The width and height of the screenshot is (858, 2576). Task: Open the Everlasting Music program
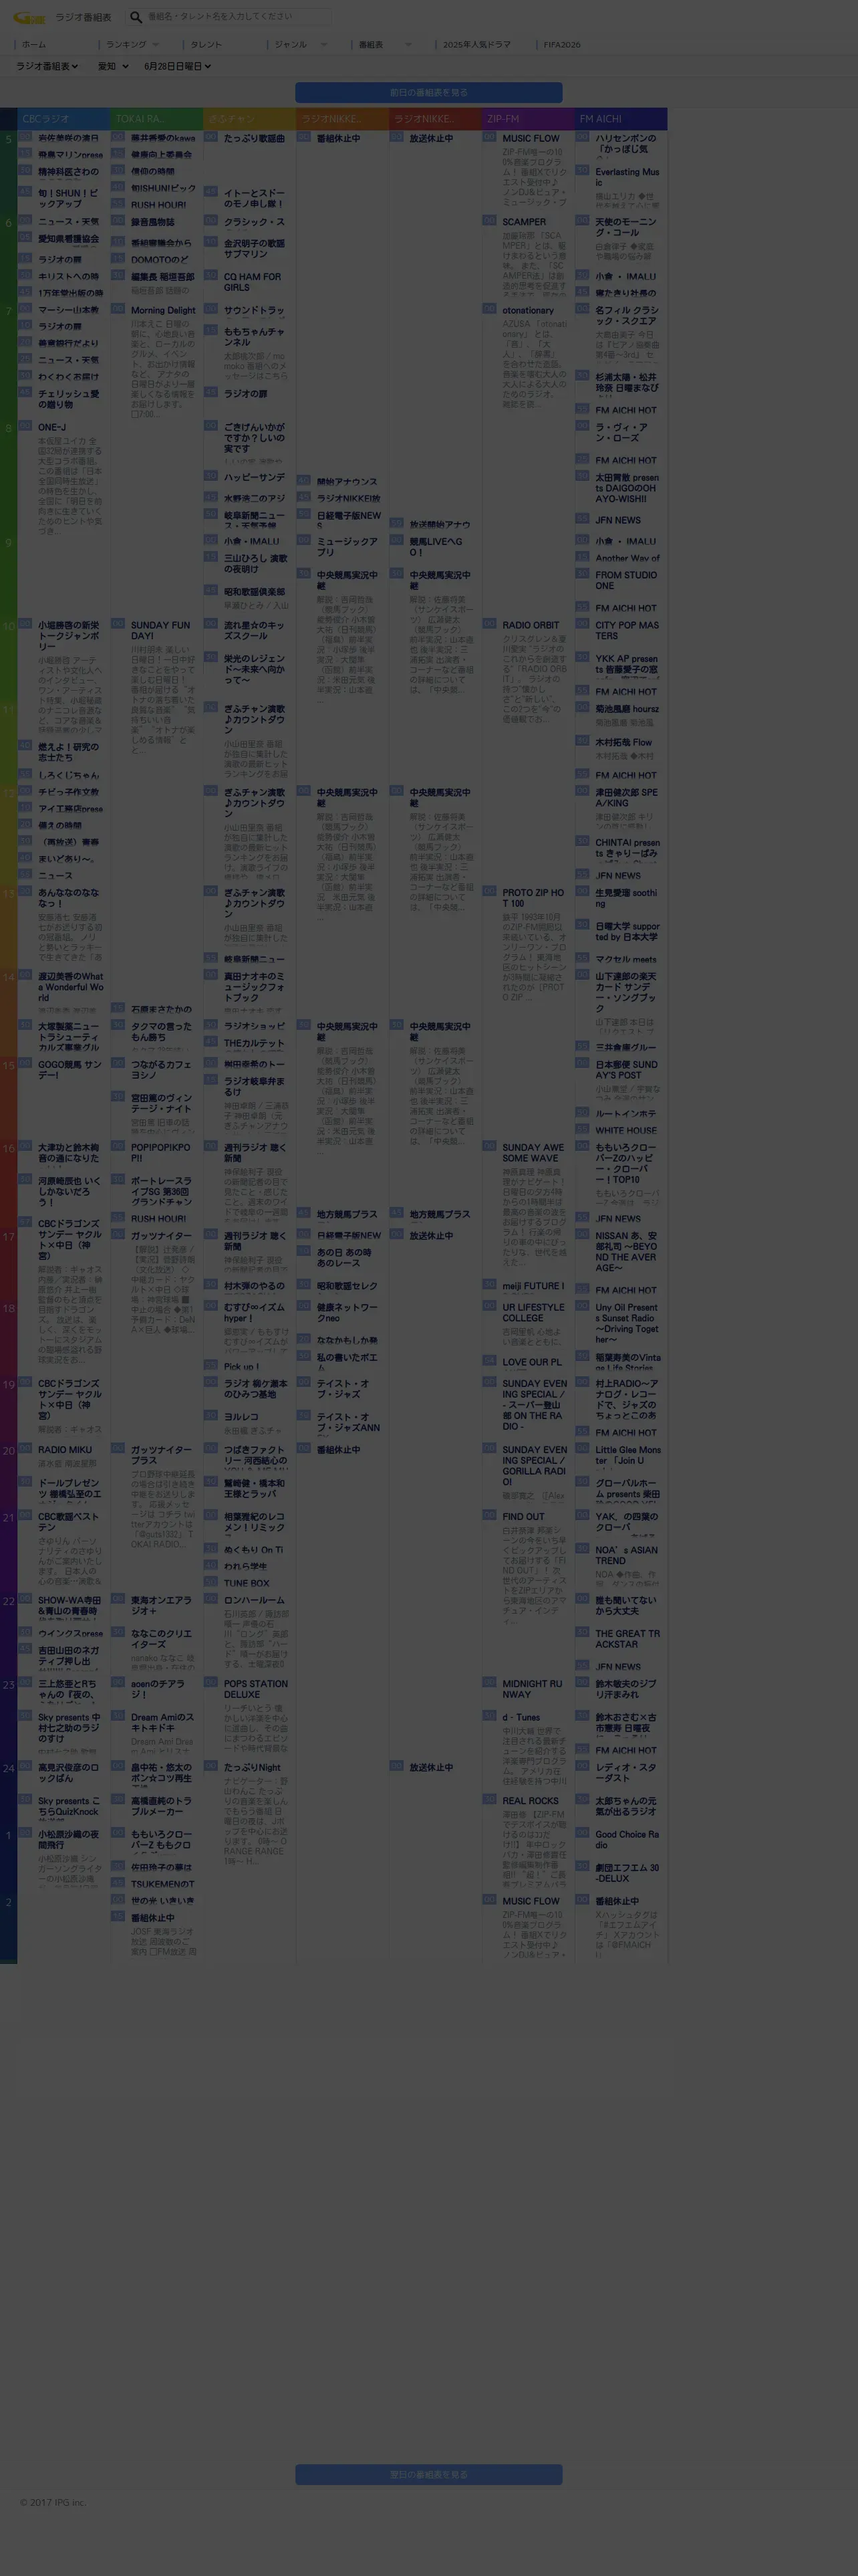coord(627,177)
